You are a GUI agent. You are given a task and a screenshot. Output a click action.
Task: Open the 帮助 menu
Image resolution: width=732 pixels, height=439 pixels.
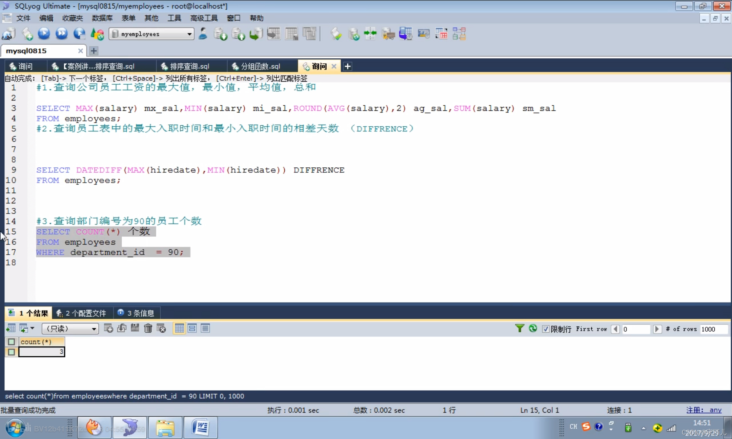click(257, 18)
